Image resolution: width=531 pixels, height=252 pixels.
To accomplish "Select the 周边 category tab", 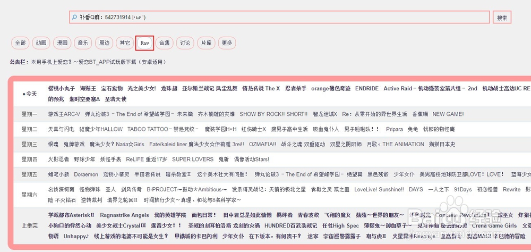I will point(104,43).
